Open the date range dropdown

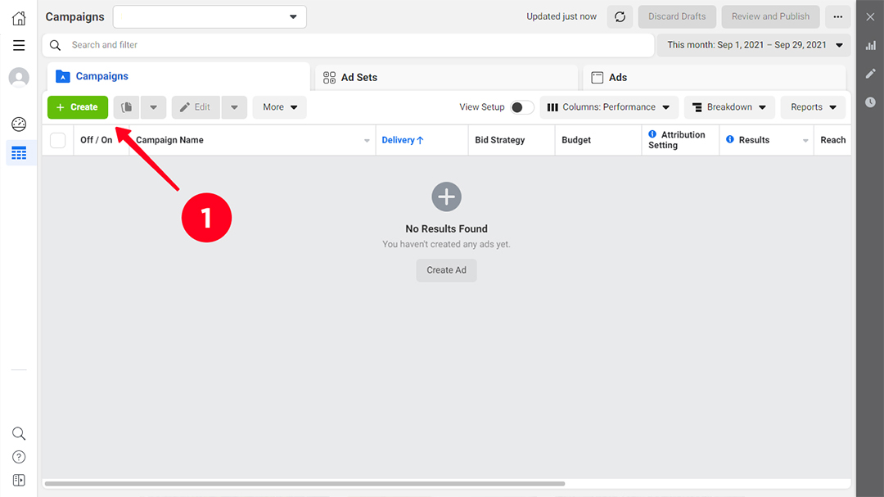tap(755, 45)
